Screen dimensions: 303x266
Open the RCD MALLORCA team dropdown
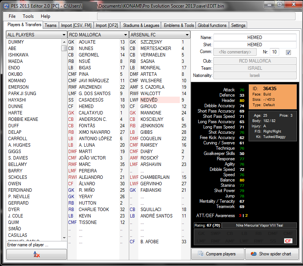pos(98,35)
